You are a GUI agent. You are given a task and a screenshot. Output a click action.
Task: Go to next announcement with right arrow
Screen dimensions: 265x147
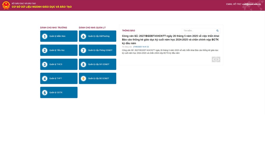tap(218, 60)
